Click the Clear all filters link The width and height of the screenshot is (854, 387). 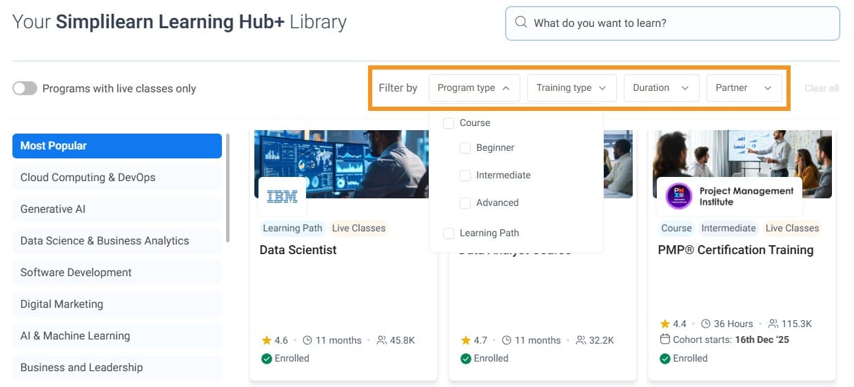[822, 88]
